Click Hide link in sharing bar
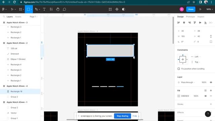The height and width of the screenshot is (121, 215). point(135,116)
